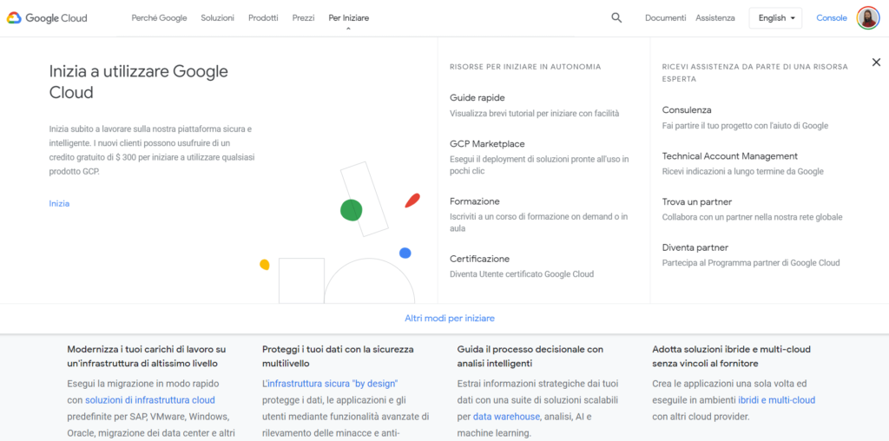Click text Collabora con un partner
Image resolution: width=889 pixels, height=441 pixels.
pyautogui.click(x=753, y=217)
